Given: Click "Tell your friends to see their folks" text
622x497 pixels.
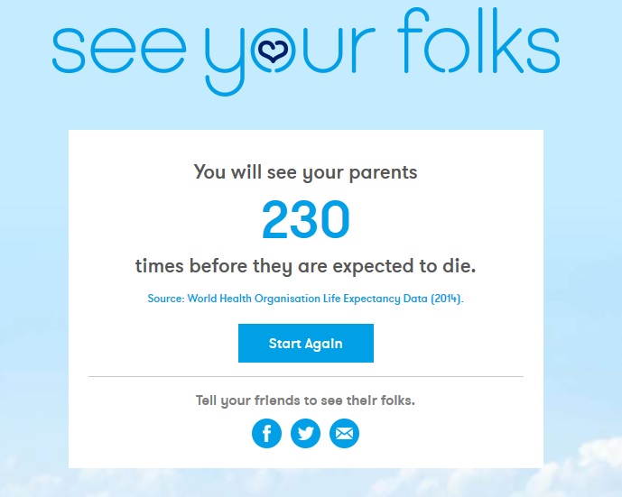Looking at the screenshot, I should click(305, 400).
